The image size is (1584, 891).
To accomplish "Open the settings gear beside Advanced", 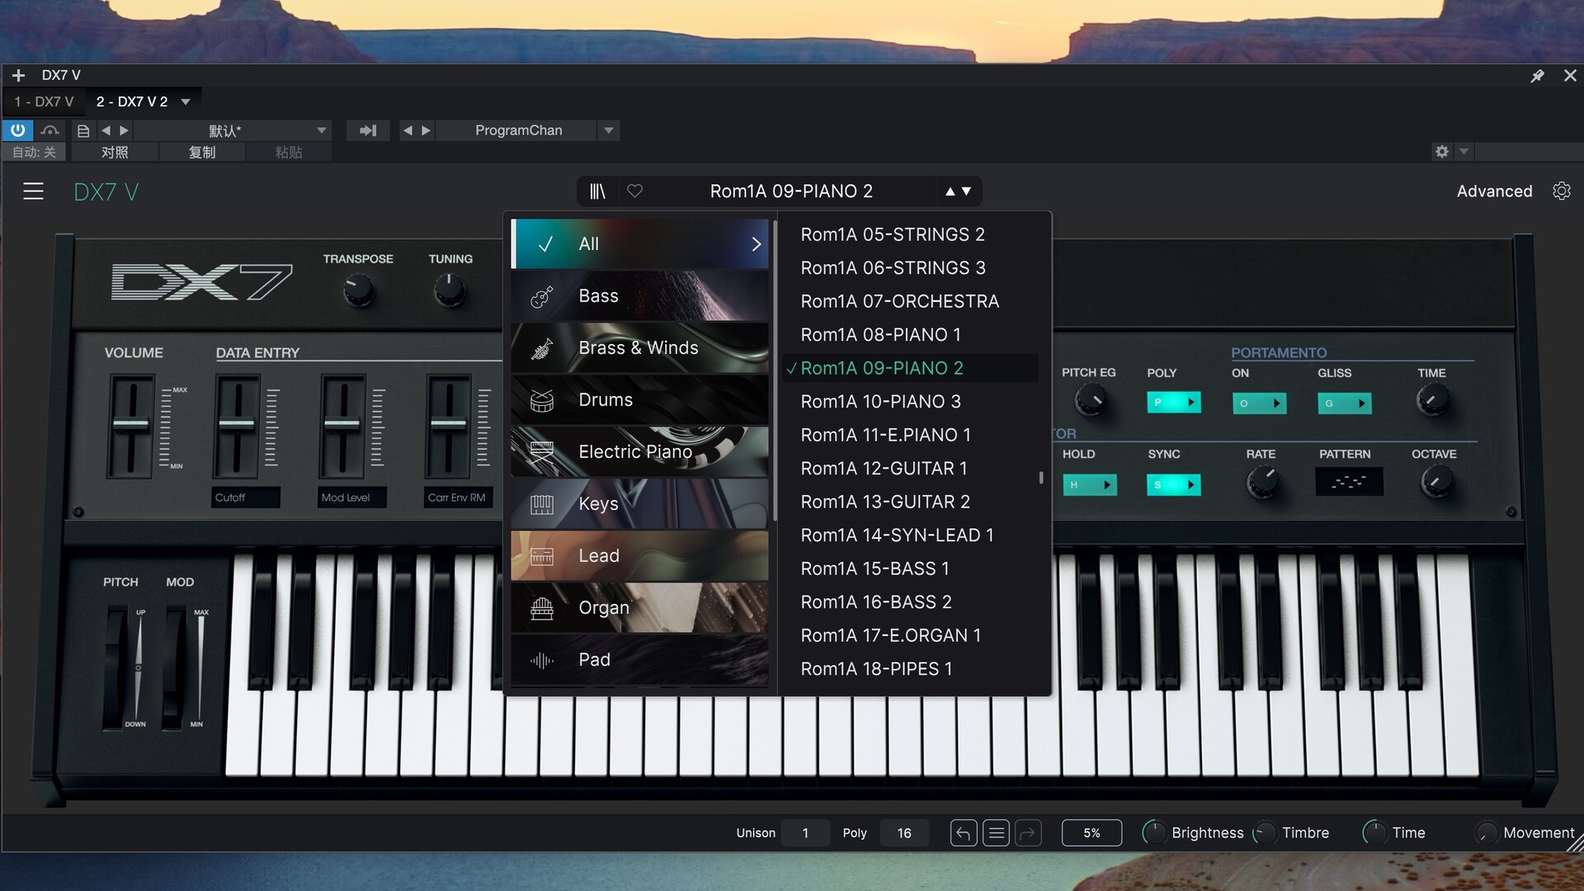I will (1561, 191).
